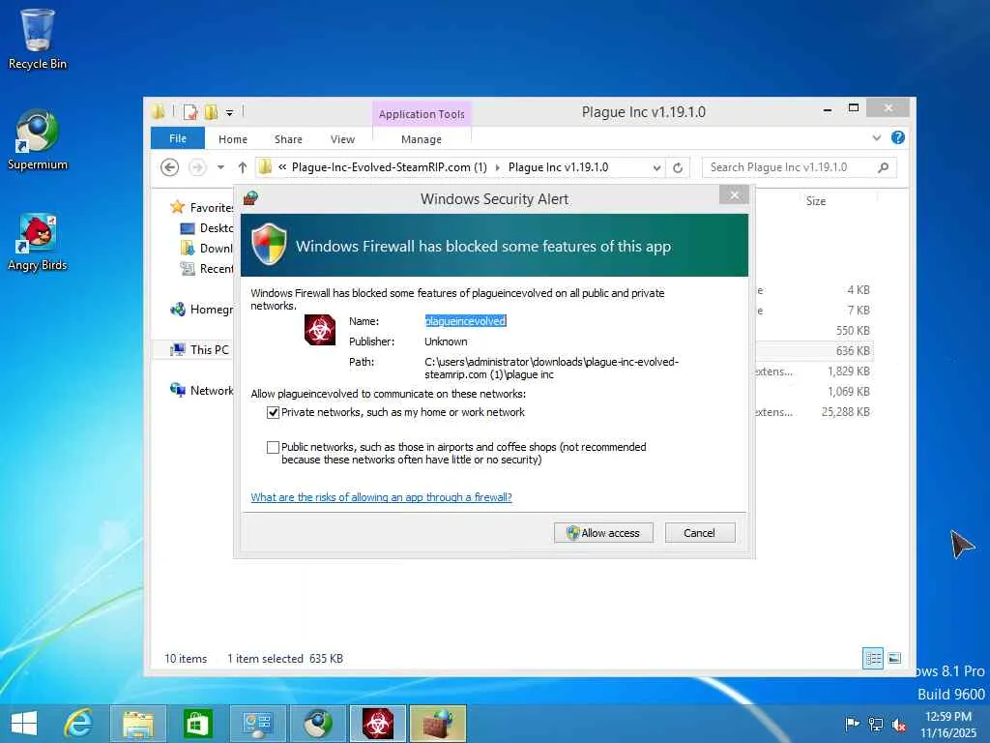Click the Explorer Help question mark icon

coord(898,137)
